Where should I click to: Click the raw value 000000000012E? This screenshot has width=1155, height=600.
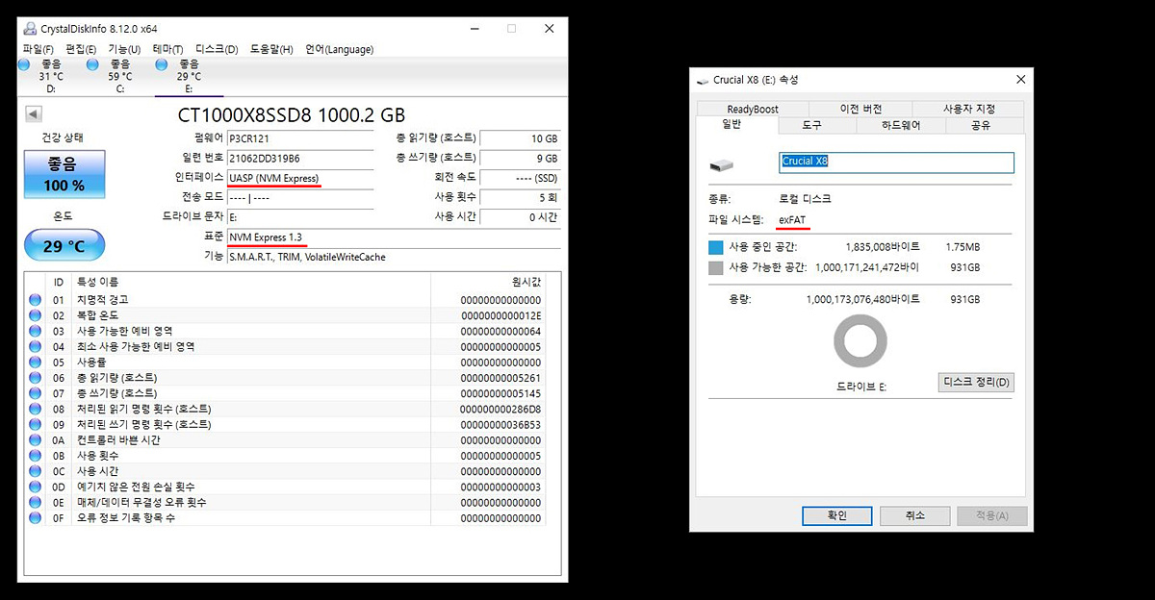500,315
